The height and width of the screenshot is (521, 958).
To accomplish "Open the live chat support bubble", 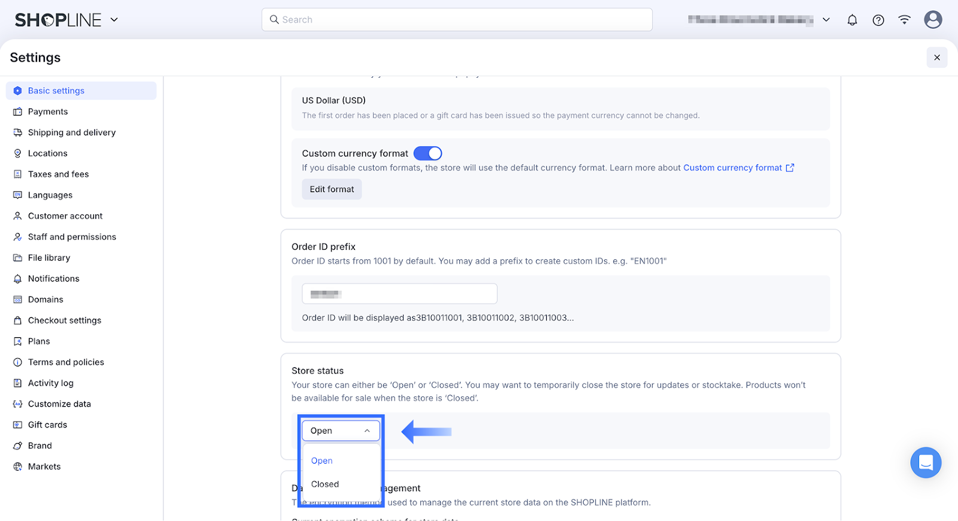I will tap(926, 462).
